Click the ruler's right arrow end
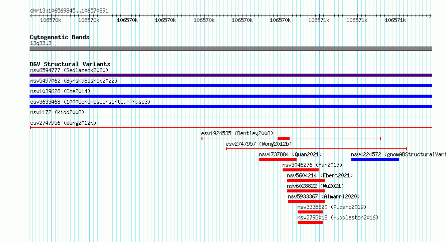This screenshot has width=446, height=242. point(430,16)
